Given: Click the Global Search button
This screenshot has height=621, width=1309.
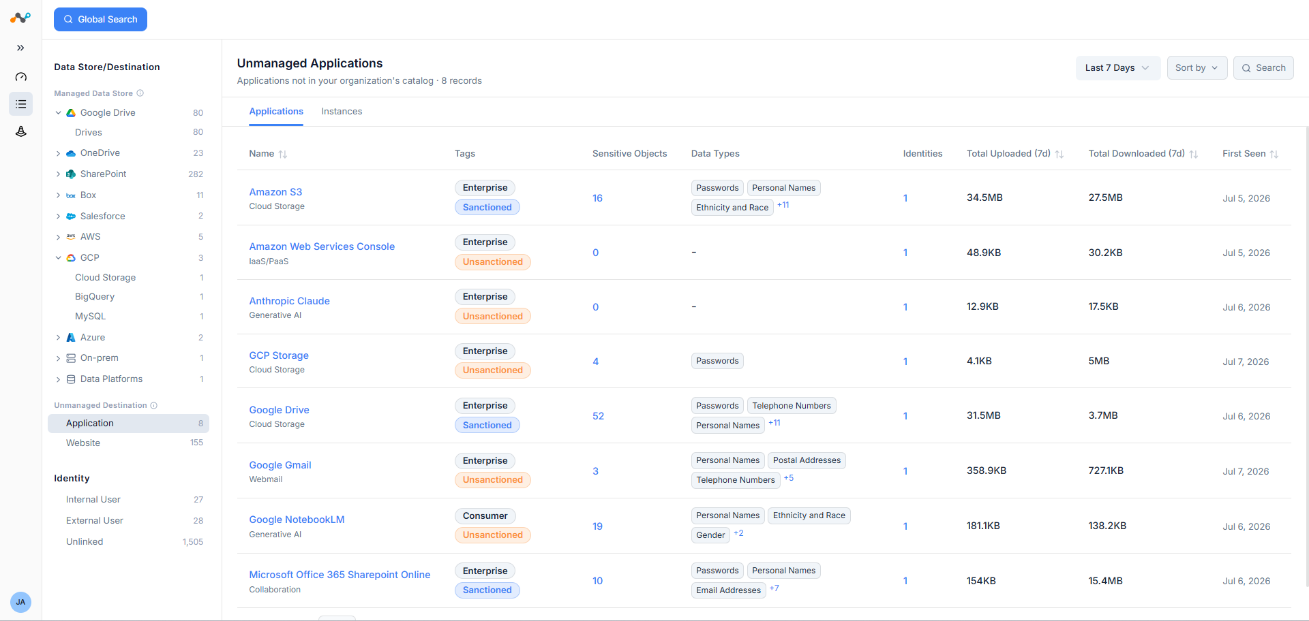Looking at the screenshot, I should (100, 19).
